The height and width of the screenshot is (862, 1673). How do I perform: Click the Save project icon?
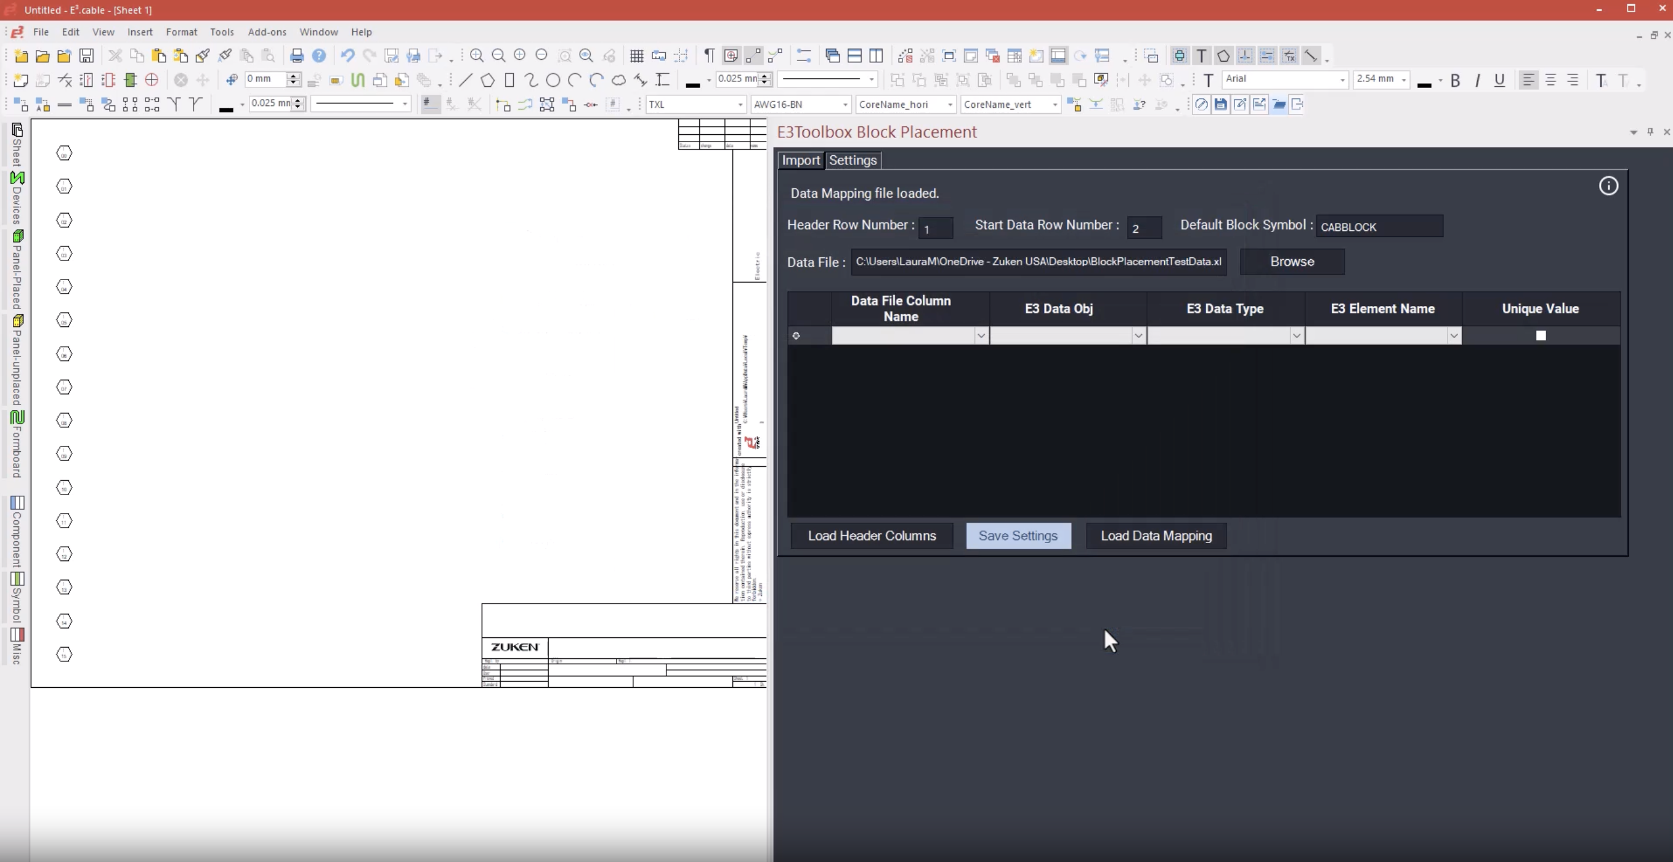[x=86, y=56]
